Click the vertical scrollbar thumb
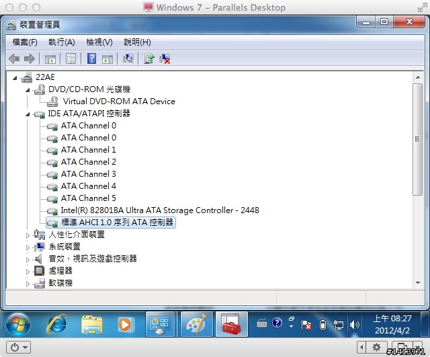Screen dimensions: 430x357 coord(418,139)
